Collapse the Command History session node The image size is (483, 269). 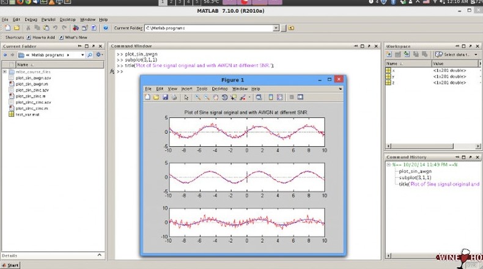pyautogui.click(x=389, y=164)
